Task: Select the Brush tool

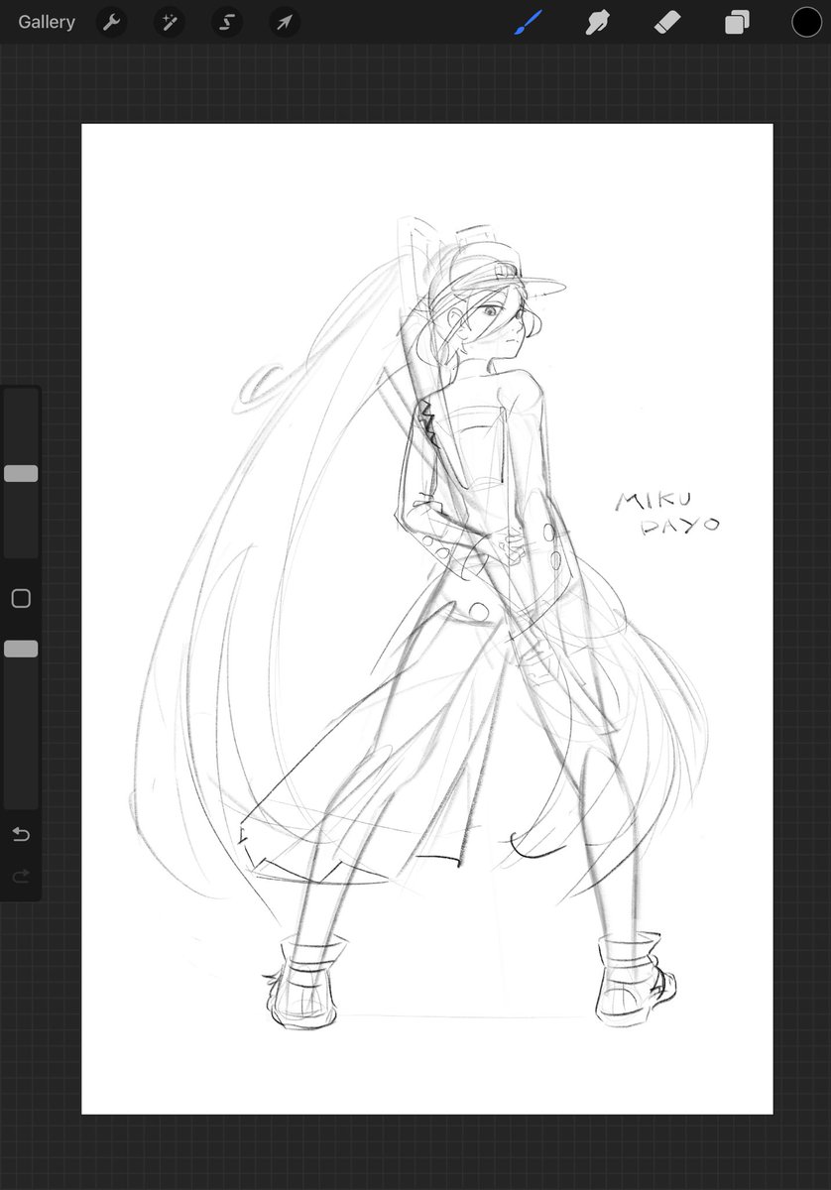Action: pyautogui.click(x=529, y=22)
